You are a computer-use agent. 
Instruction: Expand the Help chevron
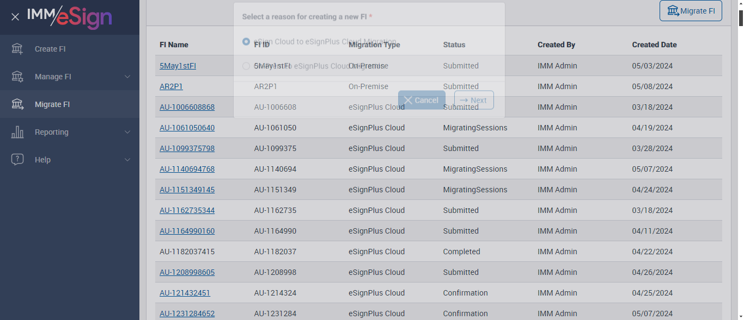click(x=127, y=160)
